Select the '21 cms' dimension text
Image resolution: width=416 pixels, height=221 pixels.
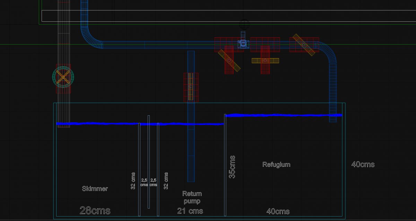190,211
